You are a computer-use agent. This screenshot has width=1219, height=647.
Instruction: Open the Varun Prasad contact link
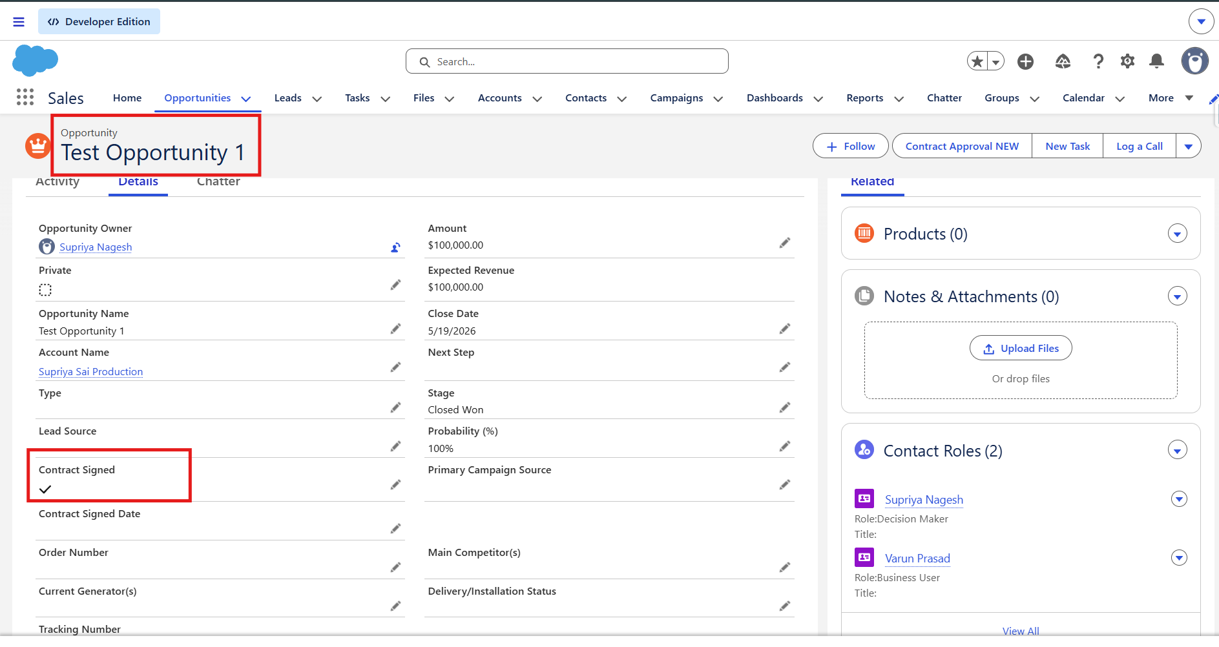917,559
